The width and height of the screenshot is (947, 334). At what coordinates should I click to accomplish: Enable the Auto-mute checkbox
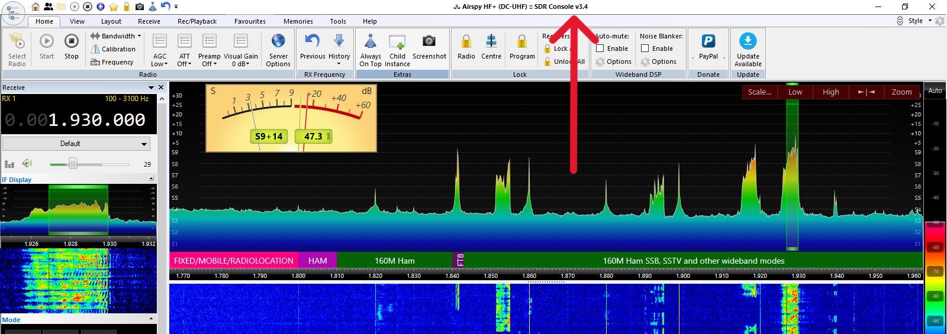[600, 48]
